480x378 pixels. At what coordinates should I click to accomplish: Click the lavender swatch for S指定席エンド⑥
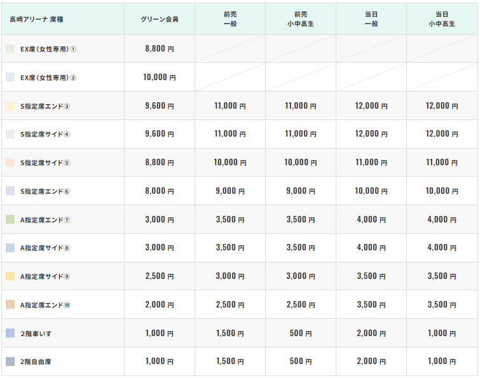(10, 191)
